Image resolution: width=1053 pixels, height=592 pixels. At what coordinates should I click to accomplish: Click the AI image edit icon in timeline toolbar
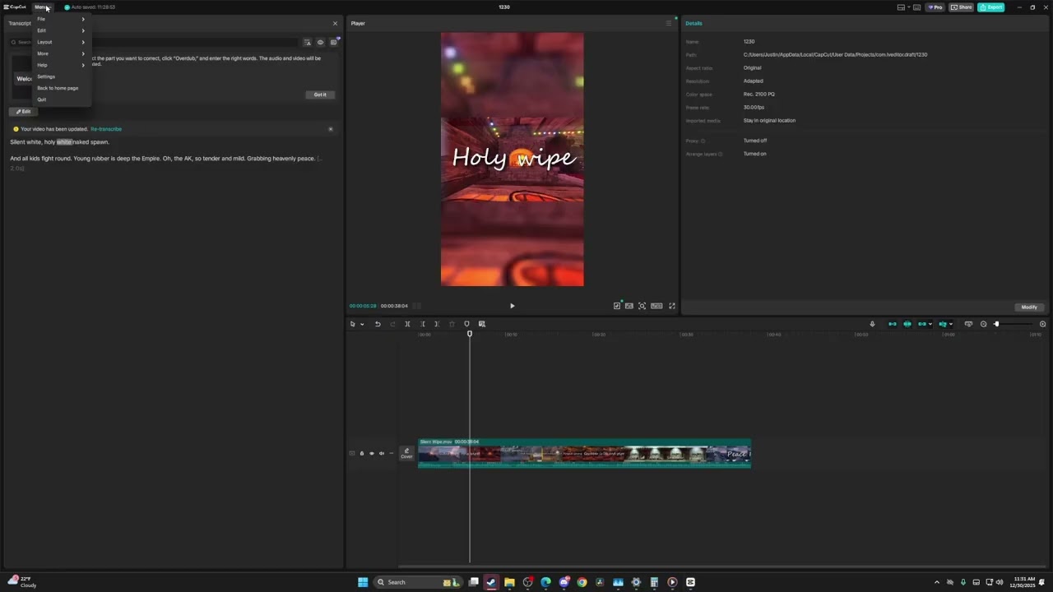click(x=482, y=324)
